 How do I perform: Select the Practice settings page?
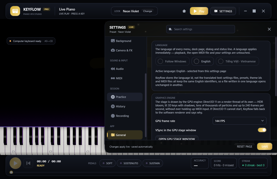point(125,97)
